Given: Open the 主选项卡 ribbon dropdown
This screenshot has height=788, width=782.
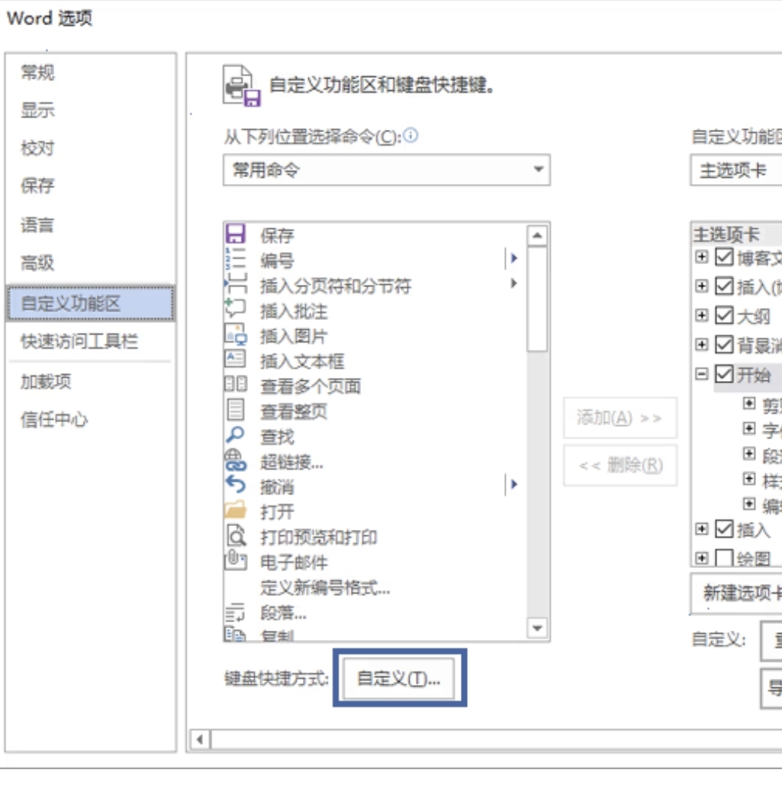Looking at the screenshot, I should coord(735,170).
